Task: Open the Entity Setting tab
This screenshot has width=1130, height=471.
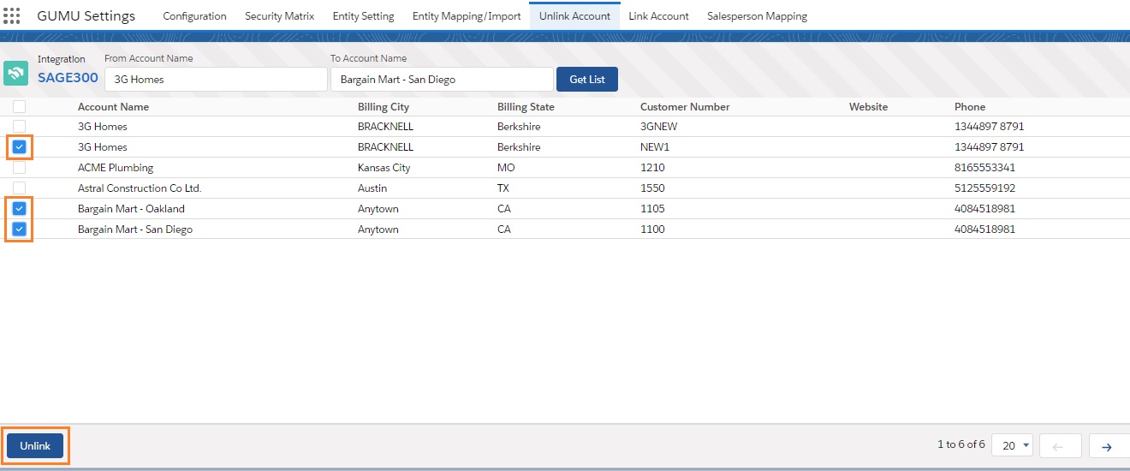Action: coord(363,16)
